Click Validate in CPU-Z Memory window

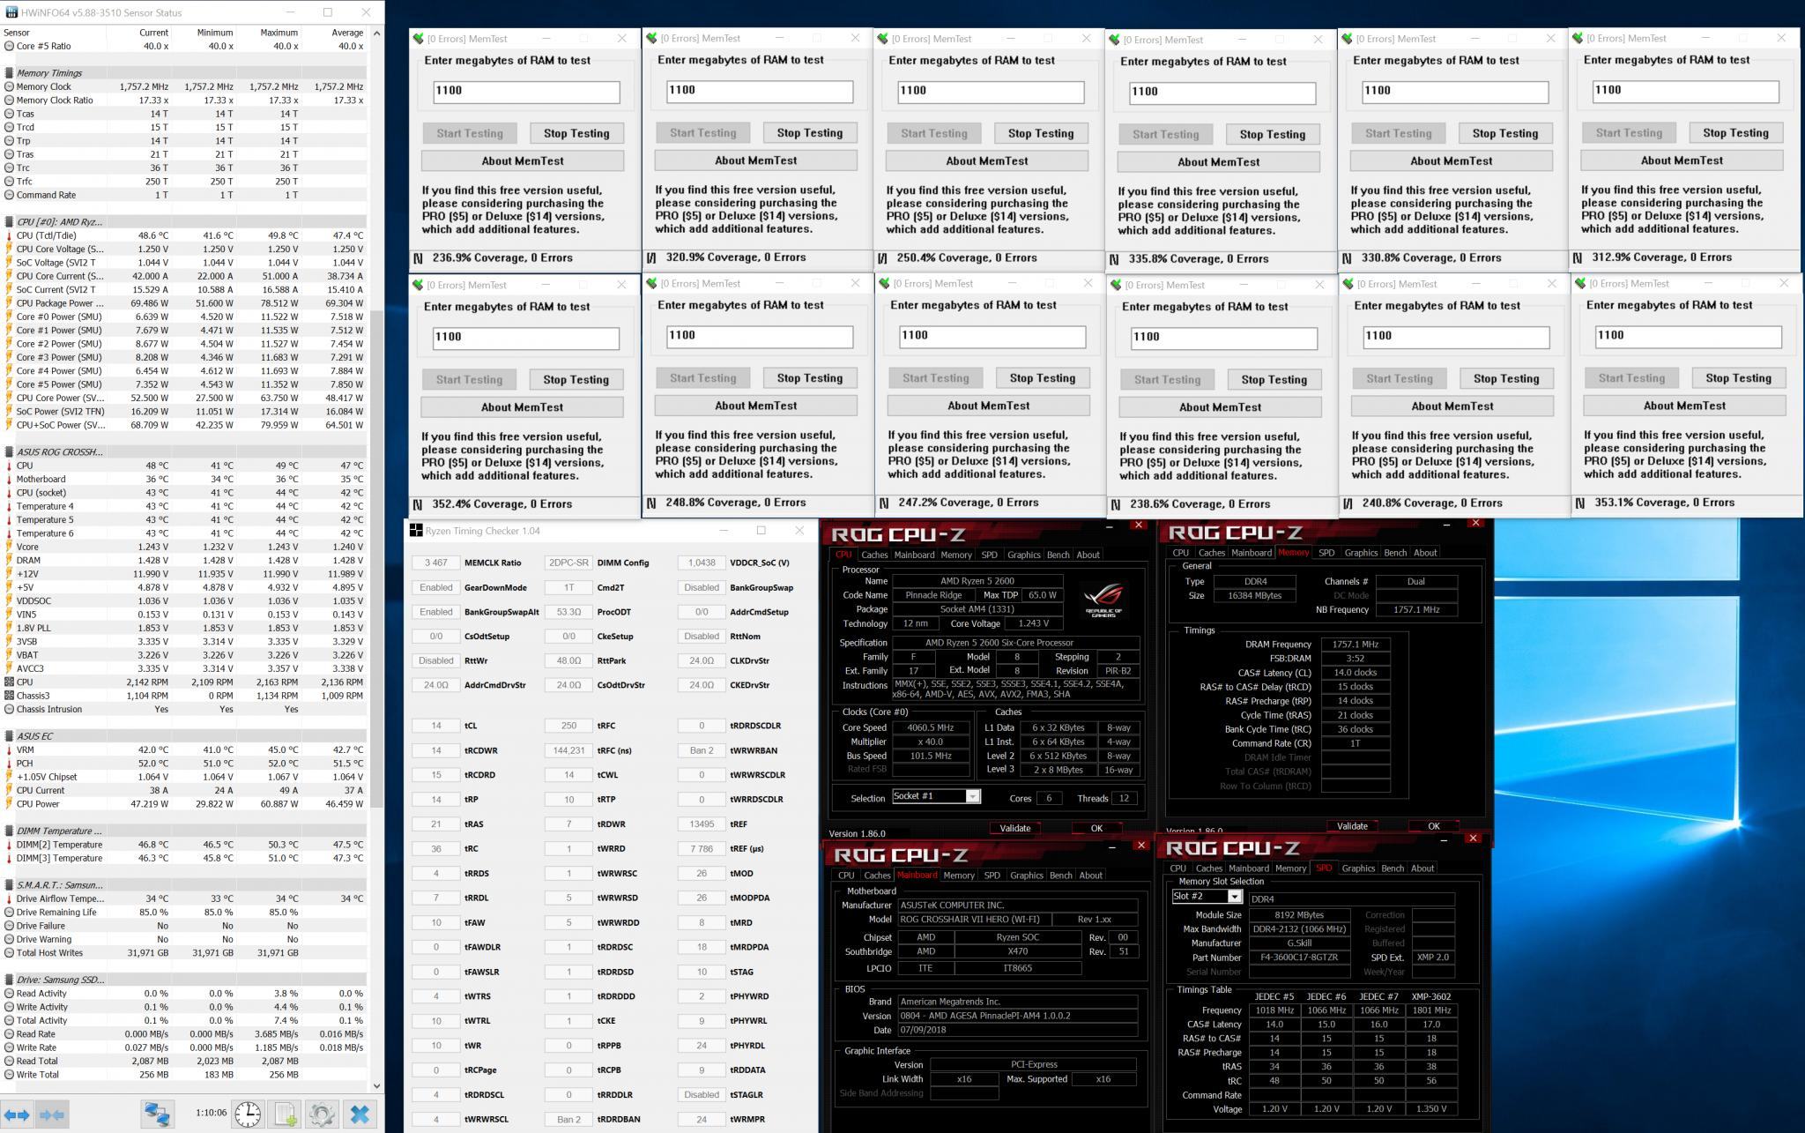click(1352, 826)
